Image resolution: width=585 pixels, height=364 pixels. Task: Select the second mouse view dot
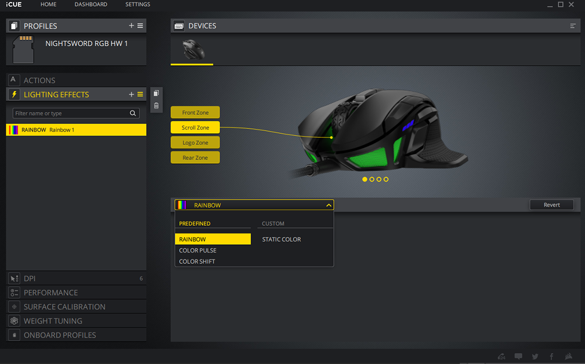point(372,179)
